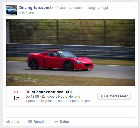Click the Geïnteresseerd button text
The width and height of the screenshot is (140, 128).
click(x=116, y=96)
